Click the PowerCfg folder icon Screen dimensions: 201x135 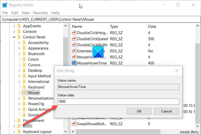pos(24,104)
